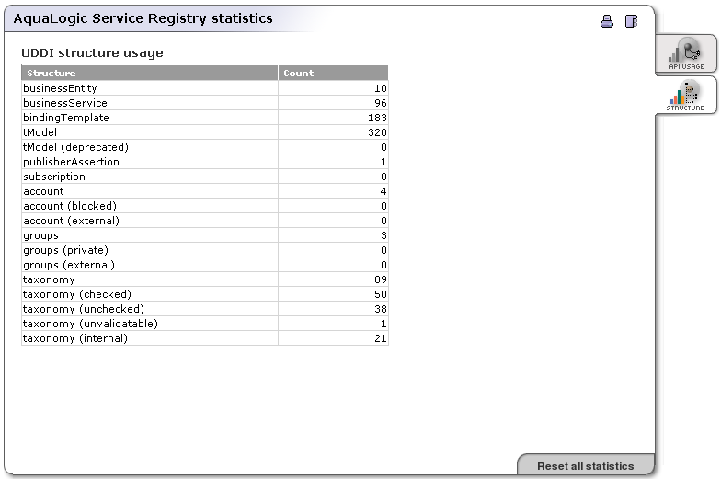
Task: Click the count value 21
Action: pos(381,338)
